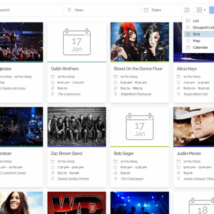Open the Zac Brown Band event title
This screenshot has height=214, width=214.
(x=66, y=153)
